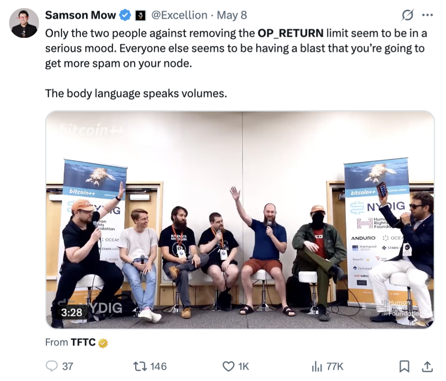Open the Samson Mow display name

pyautogui.click(x=80, y=15)
